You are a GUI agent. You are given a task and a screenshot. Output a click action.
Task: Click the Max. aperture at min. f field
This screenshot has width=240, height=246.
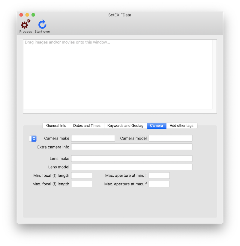point(159,175)
